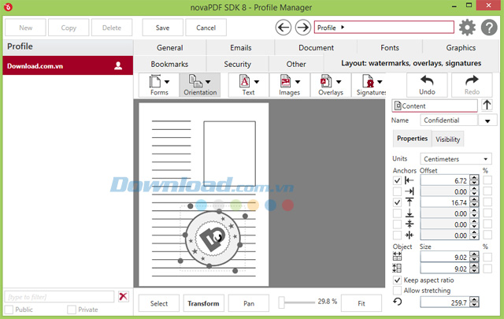The height and width of the screenshot is (319, 504).
Task: Open the Overlays icon
Action: coord(326,81)
